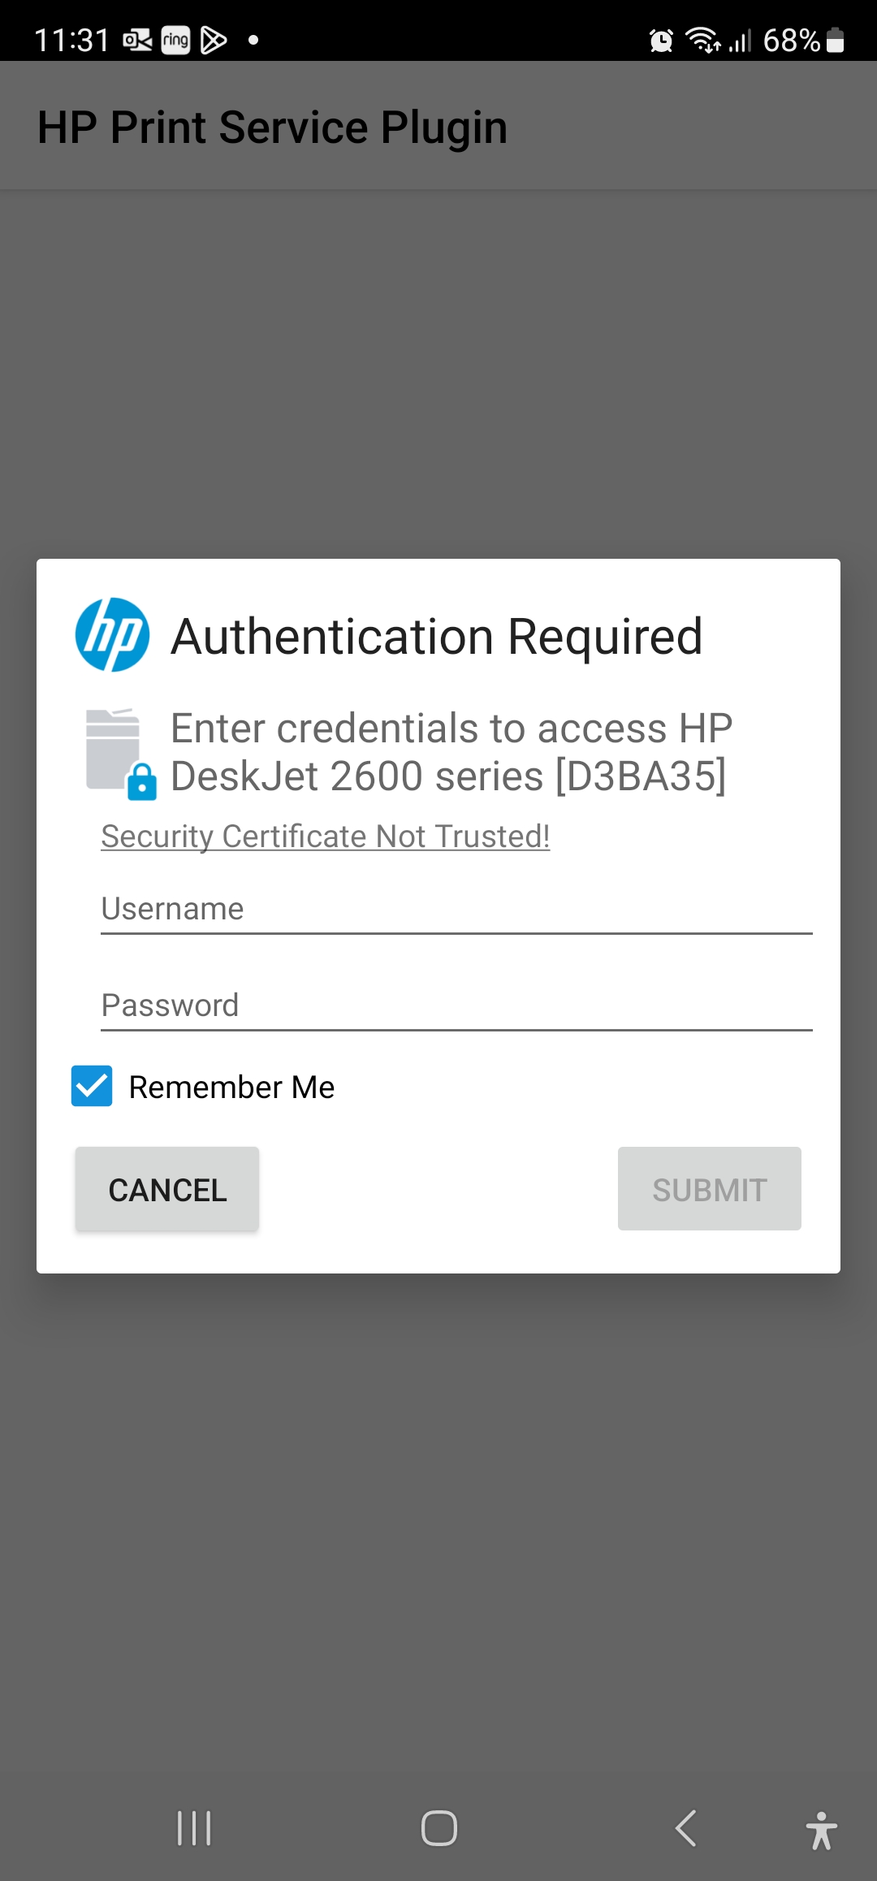Tap the Play Store notification icon
The width and height of the screenshot is (877, 1881).
click(214, 40)
